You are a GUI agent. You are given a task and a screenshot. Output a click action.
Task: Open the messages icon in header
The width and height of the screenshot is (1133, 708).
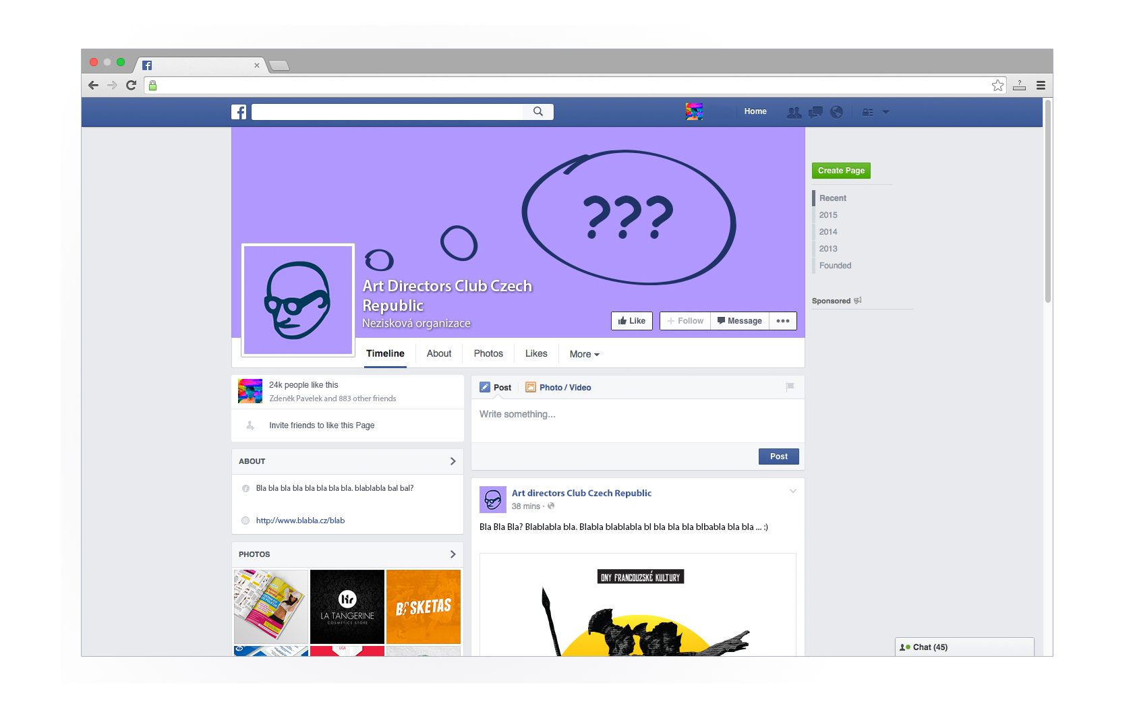815,113
